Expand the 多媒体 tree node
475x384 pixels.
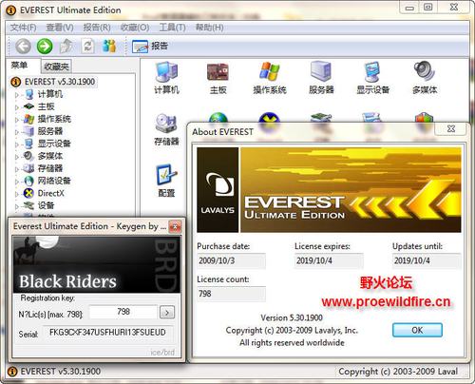click(17, 156)
